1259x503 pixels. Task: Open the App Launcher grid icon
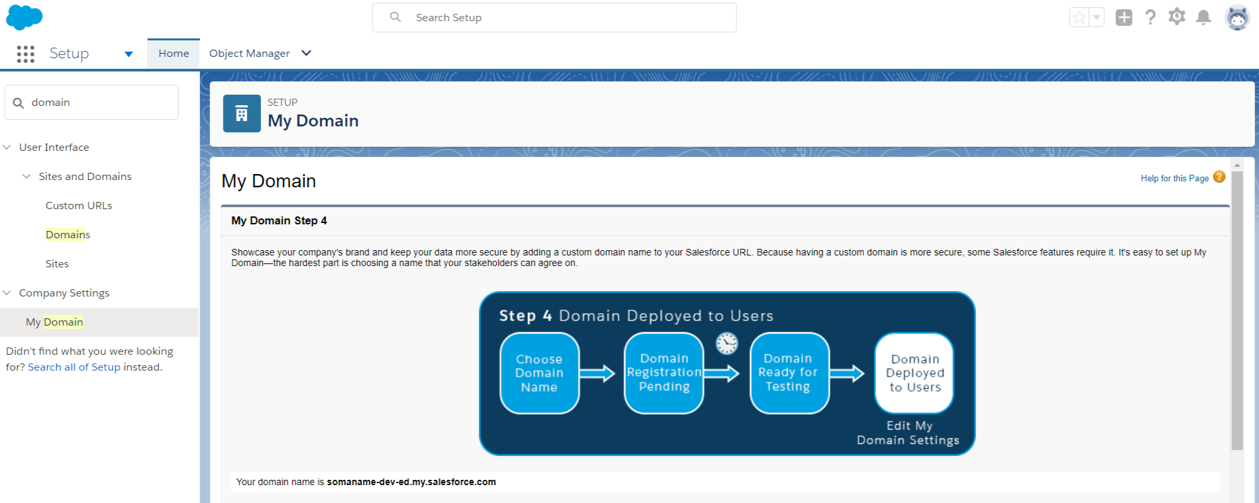(x=25, y=54)
